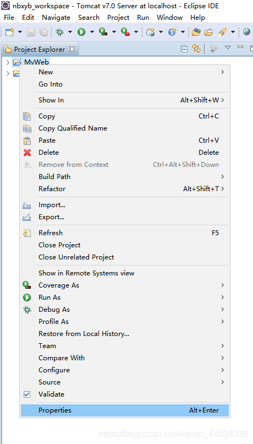
Task: Open the Debug dropdown arrow in toolbar
Action: pos(70,32)
